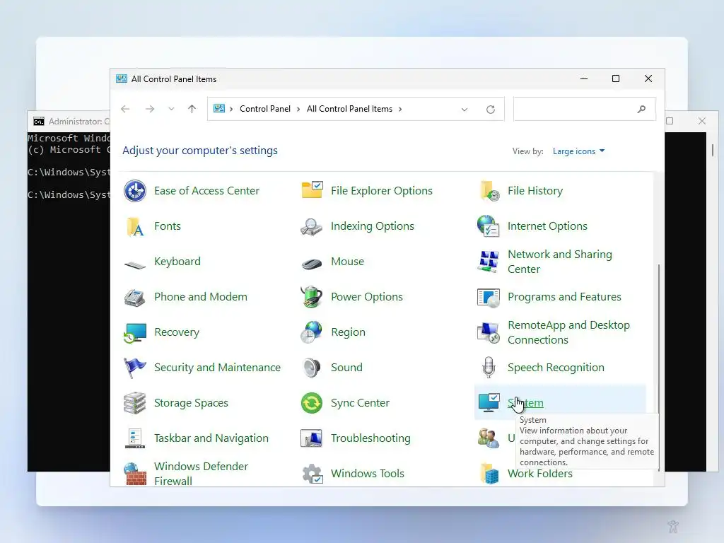This screenshot has height=543, width=724.
Task: Expand the chevron before Control Panel in the address bar
Action: 231,109
